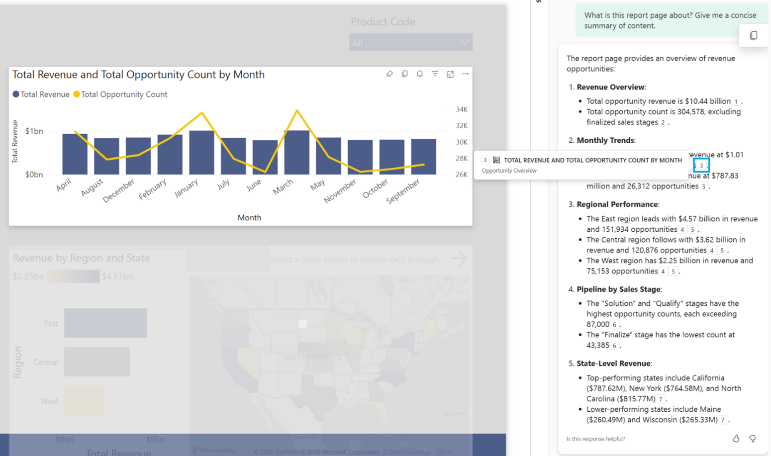Select the August revenue bar
The width and height of the screenshot is (771, 456).
pyautogui.click(x=106, y=156)
